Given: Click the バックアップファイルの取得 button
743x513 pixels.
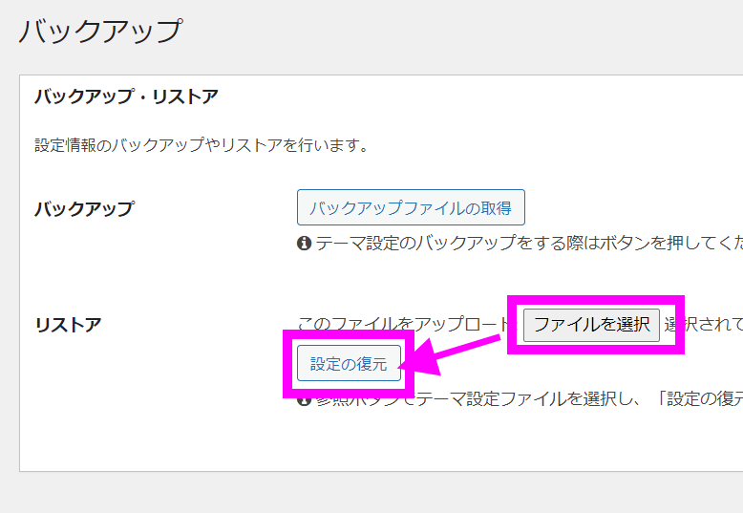Looking at the screenshot, I should (x=411, y=207).
